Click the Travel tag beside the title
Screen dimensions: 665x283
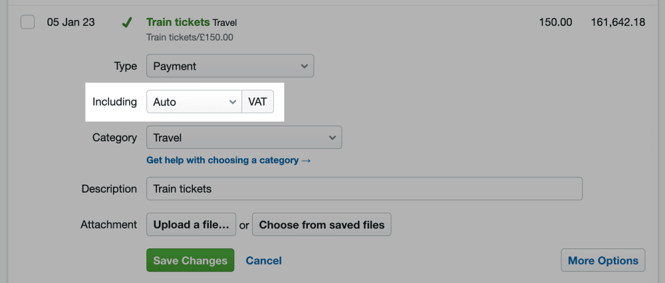(224, 23)
